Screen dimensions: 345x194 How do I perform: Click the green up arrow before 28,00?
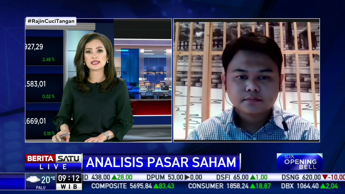[114, 177]
